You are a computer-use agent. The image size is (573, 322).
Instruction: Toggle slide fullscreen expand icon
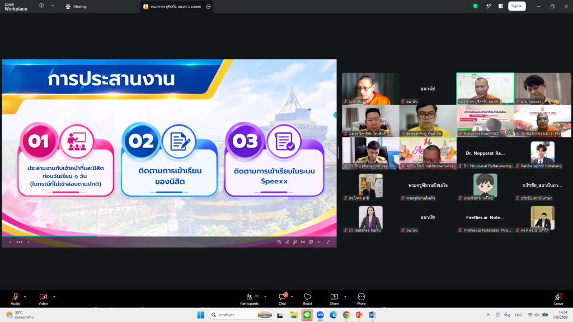tap(328, 242)
